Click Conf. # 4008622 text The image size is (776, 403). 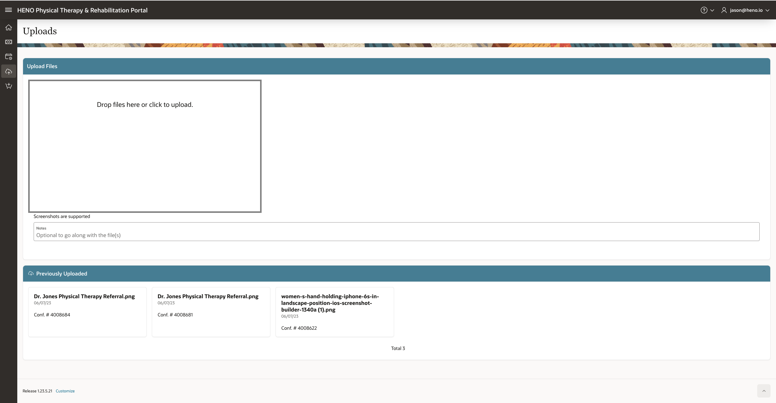click(299, 328)
